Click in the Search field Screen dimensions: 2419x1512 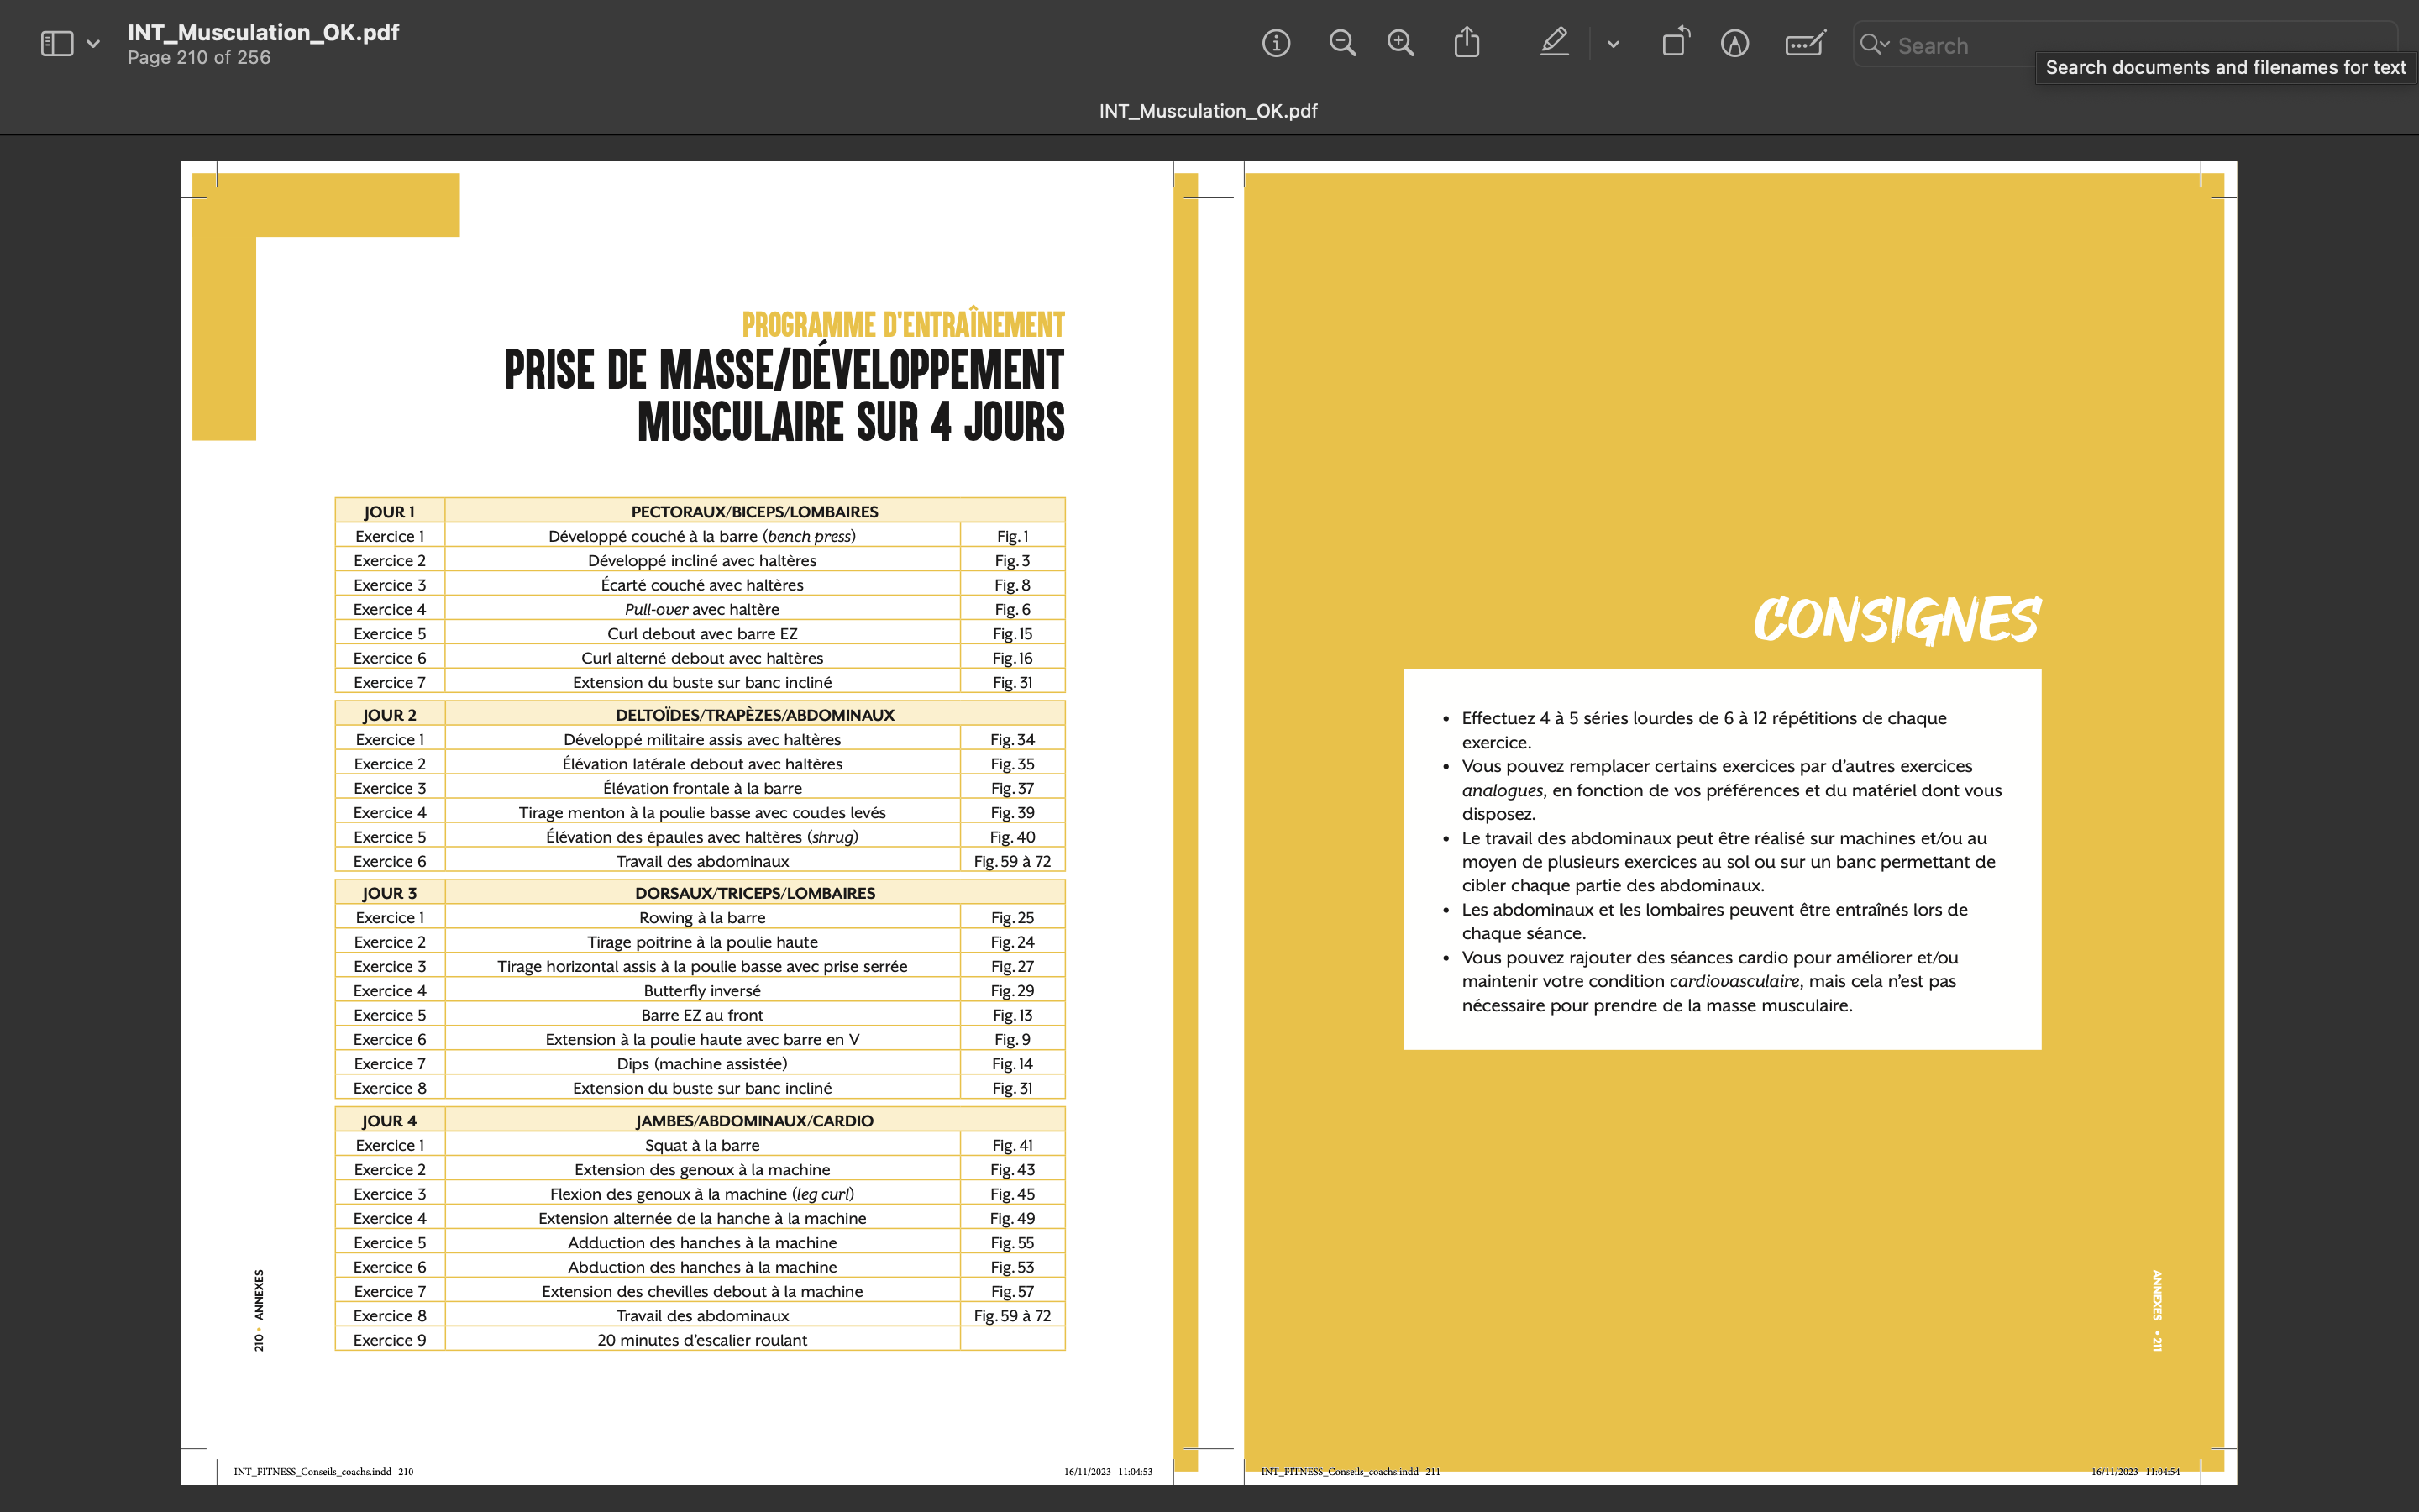(1960, 46)
